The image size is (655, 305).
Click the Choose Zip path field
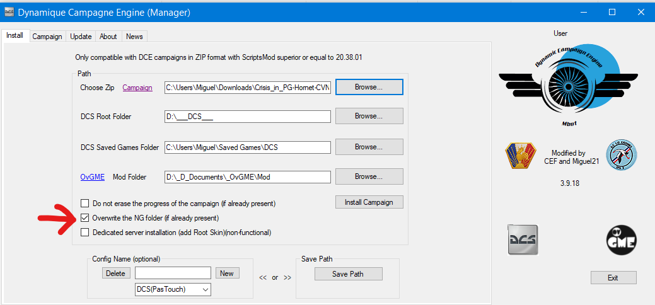pos(248,88)
